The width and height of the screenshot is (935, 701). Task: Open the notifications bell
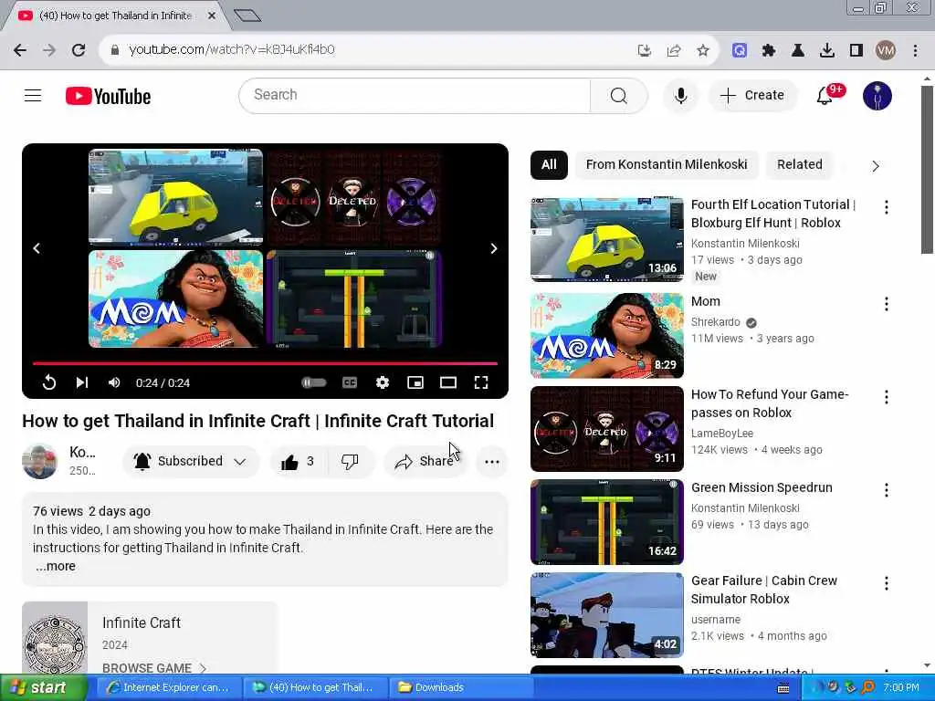pos(825,95)
